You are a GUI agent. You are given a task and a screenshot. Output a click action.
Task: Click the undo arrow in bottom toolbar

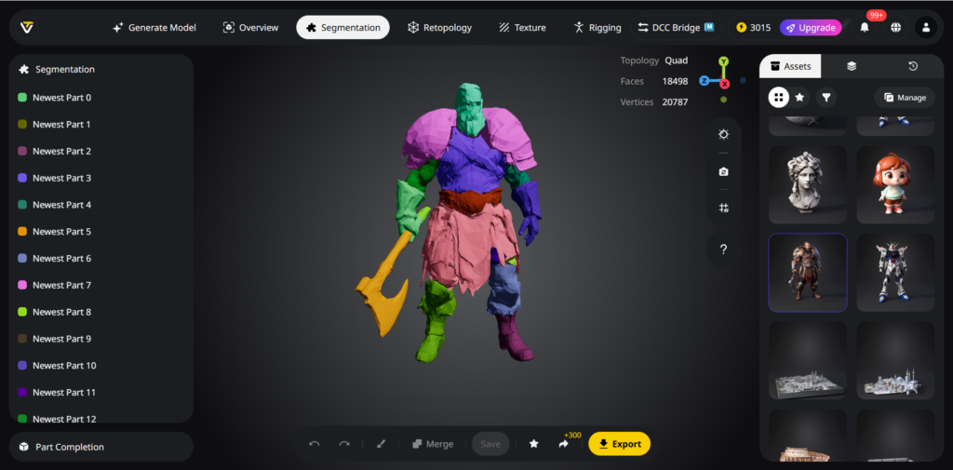[x=315, y=444]
